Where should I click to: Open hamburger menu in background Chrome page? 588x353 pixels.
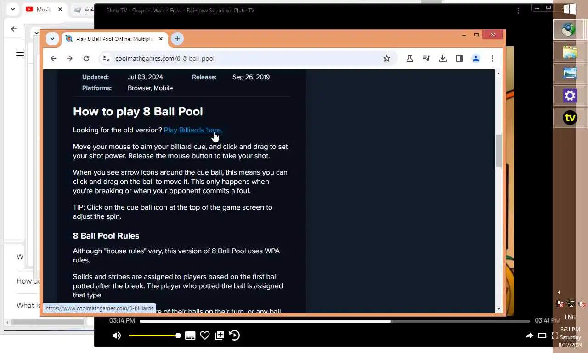pyautogui.click(x=20, y=52)
